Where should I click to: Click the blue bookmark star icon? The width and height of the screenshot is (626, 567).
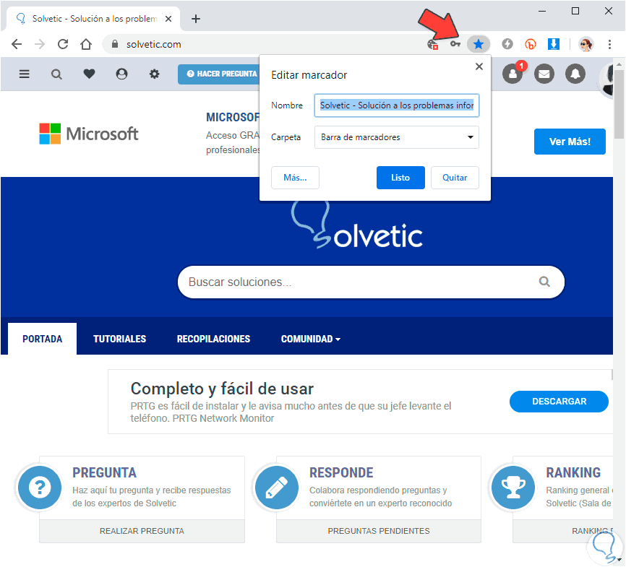coord(479,44)
